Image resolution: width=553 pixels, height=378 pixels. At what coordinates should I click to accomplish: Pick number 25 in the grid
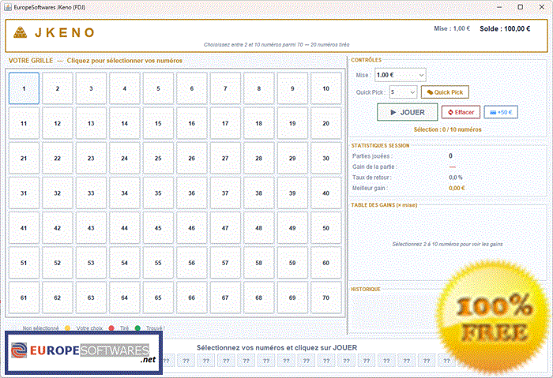[x=158, y=158]
